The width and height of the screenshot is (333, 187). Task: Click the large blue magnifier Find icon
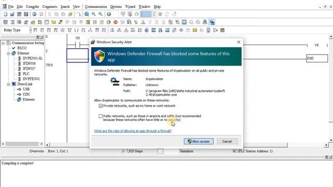click(87, 14)
